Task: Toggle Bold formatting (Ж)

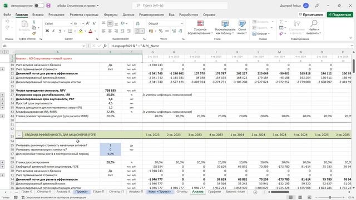Action: pos(47,31)
